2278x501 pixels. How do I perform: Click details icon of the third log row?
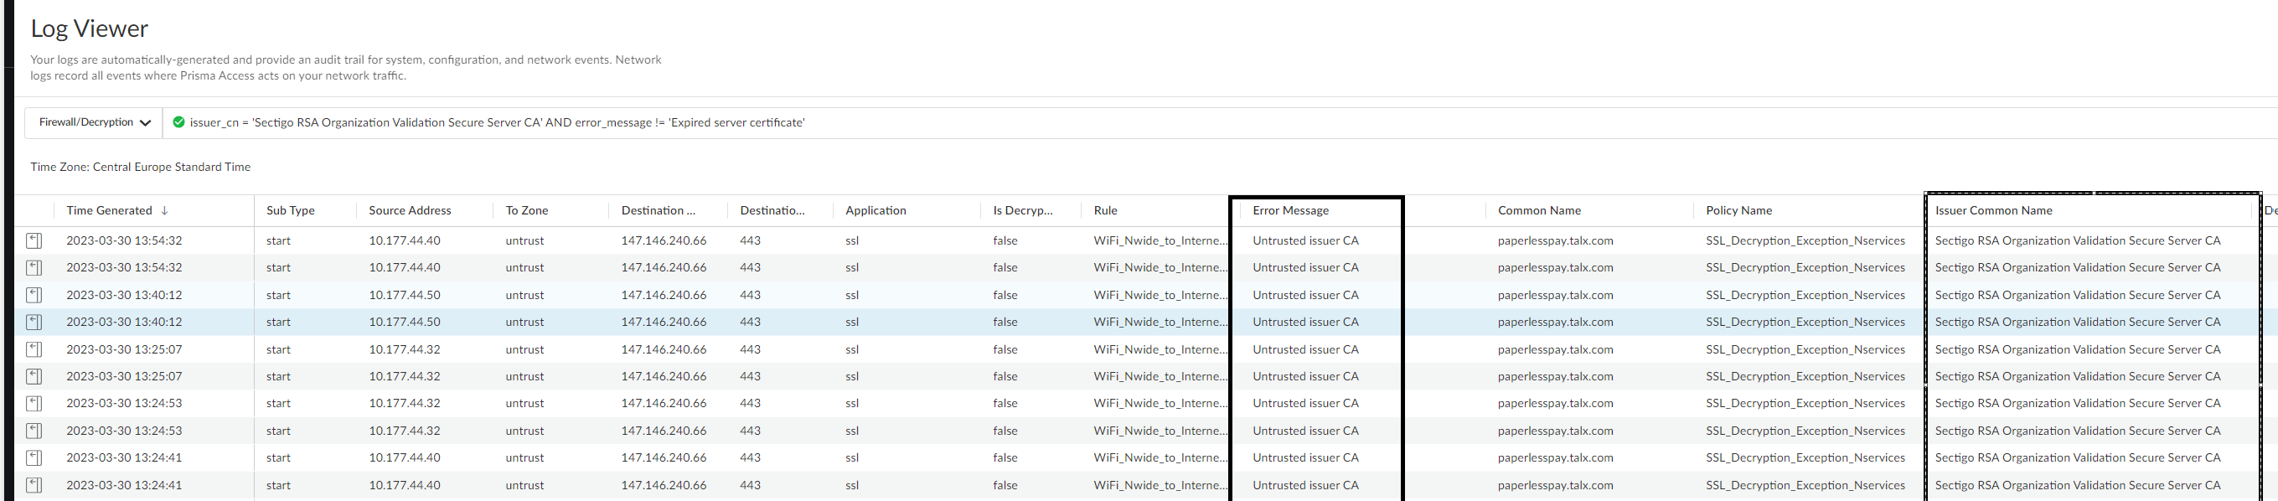click(34, 295)
